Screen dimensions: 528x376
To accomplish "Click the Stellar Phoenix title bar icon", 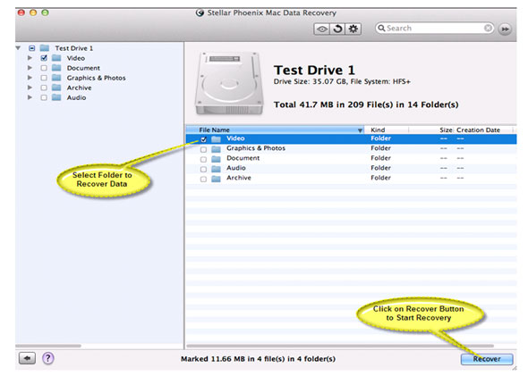I will click(x=200, y=13).
